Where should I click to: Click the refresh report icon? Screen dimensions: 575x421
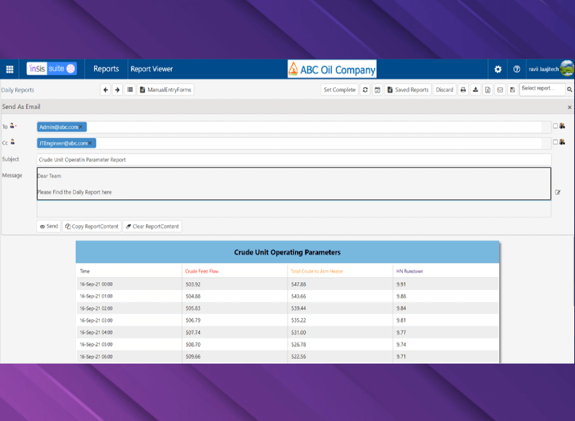pos(365,90)
